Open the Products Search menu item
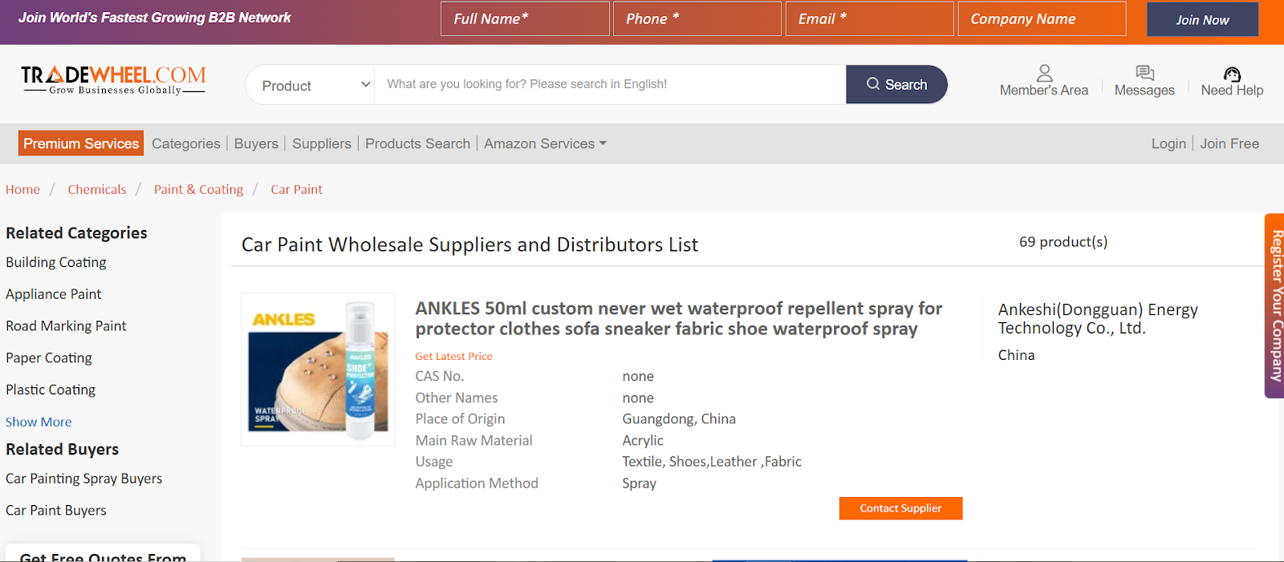This screenshot has height=562, width=1284. point(417,144)
